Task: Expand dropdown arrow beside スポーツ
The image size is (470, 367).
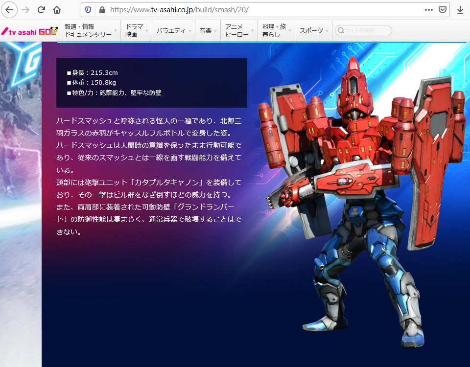Action: click(x=327, y=31)
